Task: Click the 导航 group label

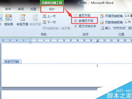Action: point(44,34)
